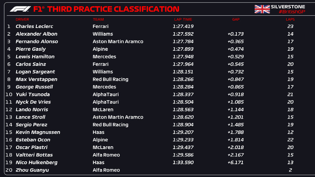Select the GAP column header
315x177 pixels.
point(236,19)
